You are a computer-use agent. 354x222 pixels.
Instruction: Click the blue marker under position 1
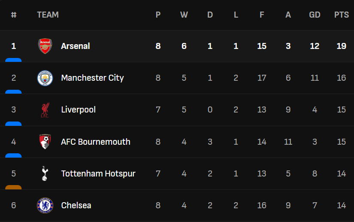click(13, 60)
